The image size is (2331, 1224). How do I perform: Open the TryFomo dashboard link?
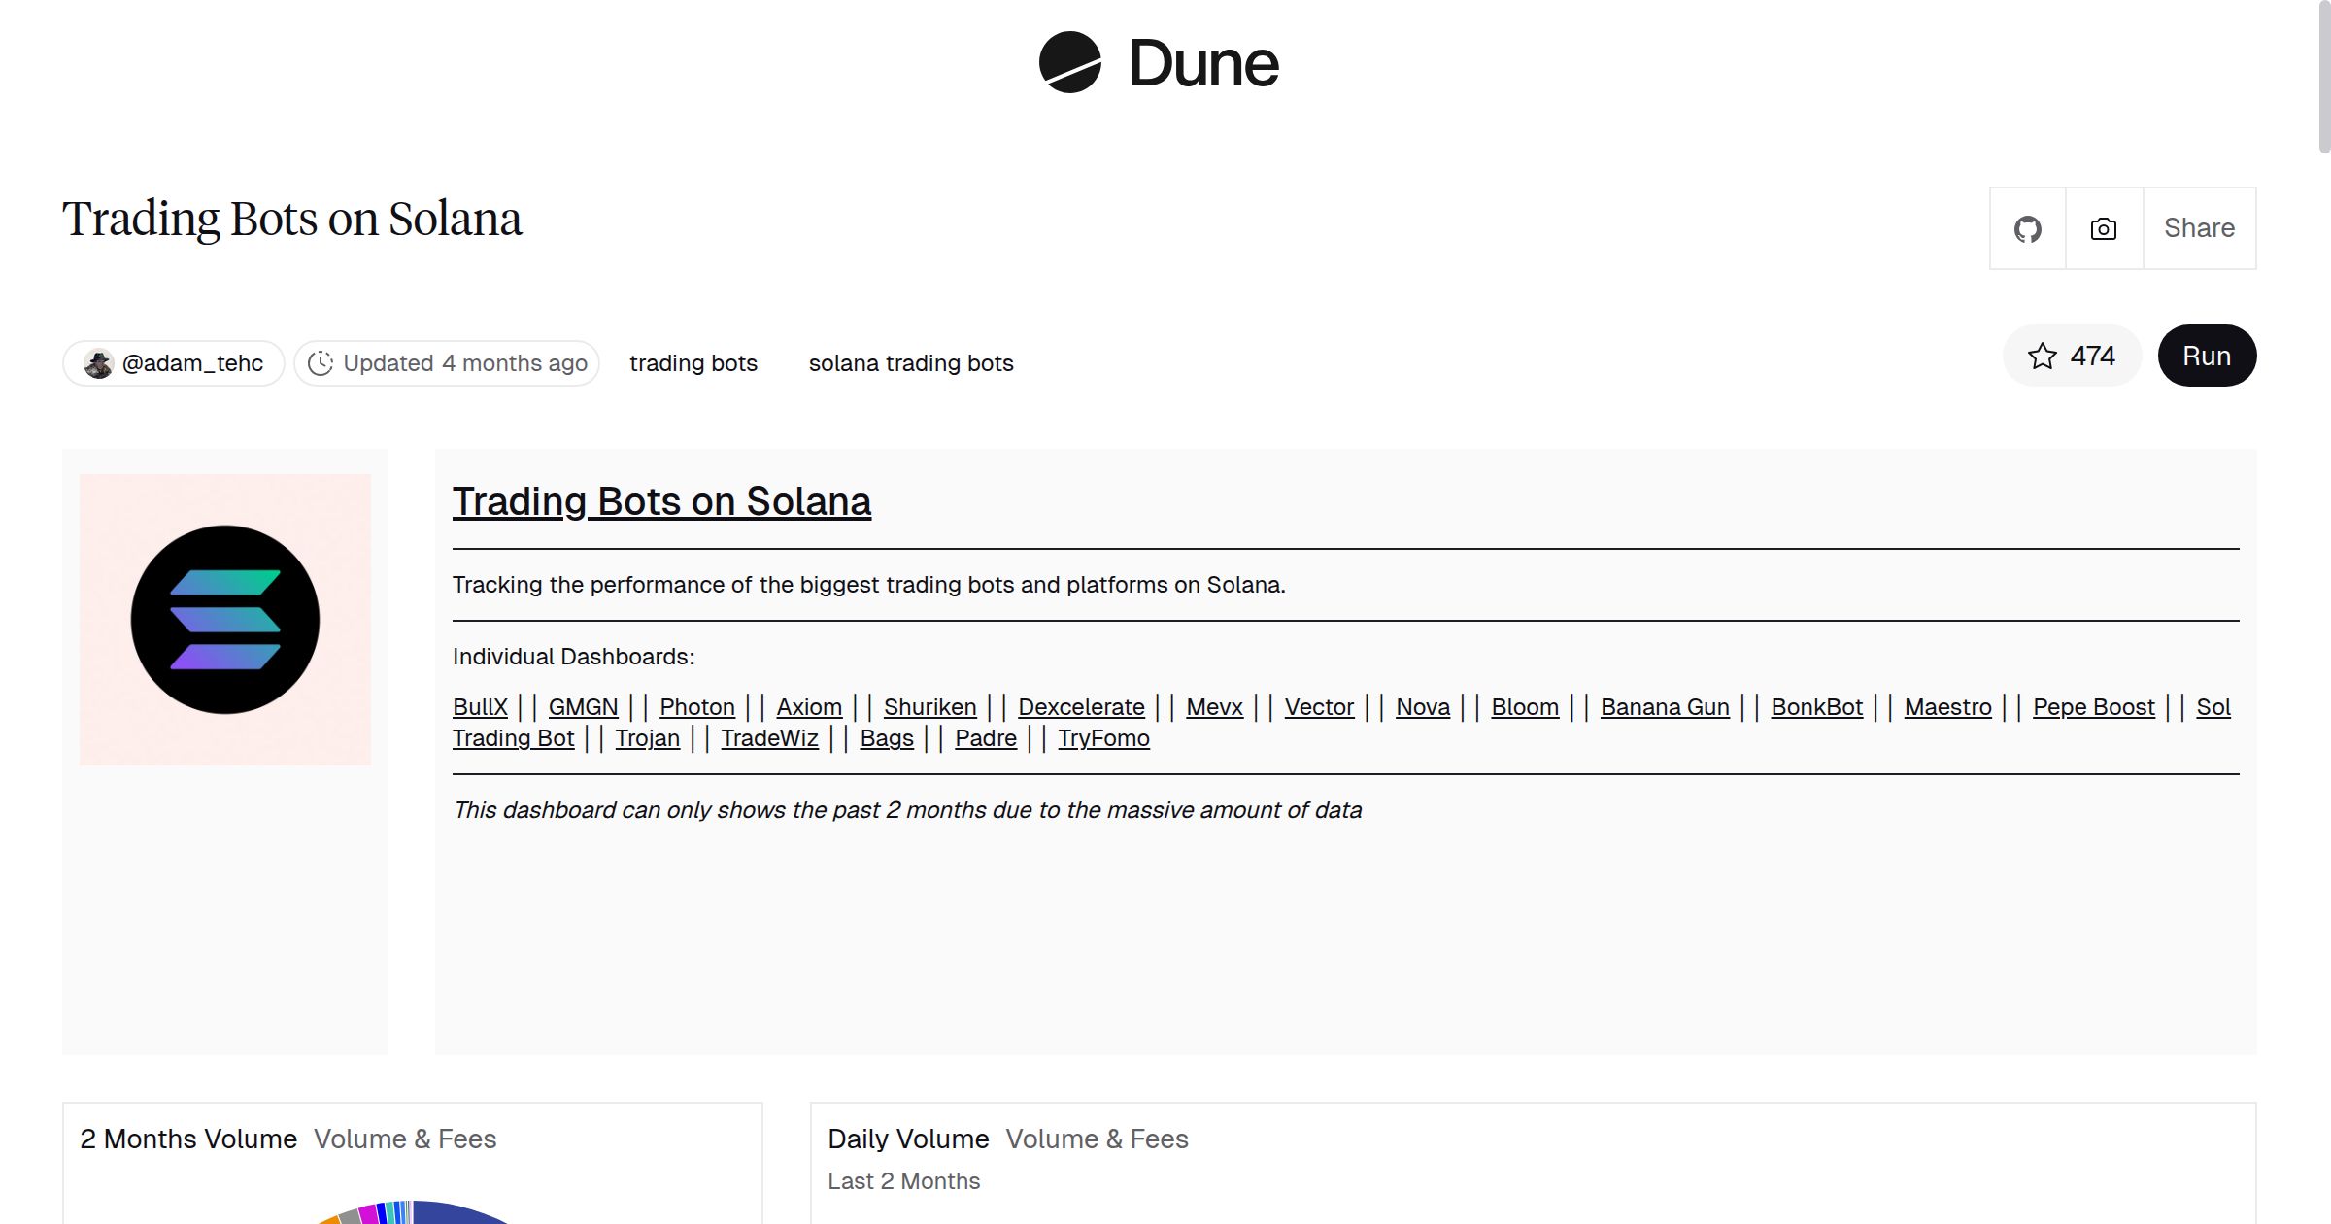[1102, 738]
